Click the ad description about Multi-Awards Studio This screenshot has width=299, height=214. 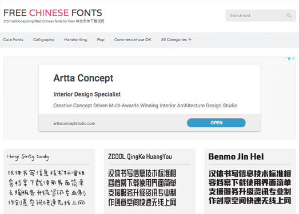(145, 106)
